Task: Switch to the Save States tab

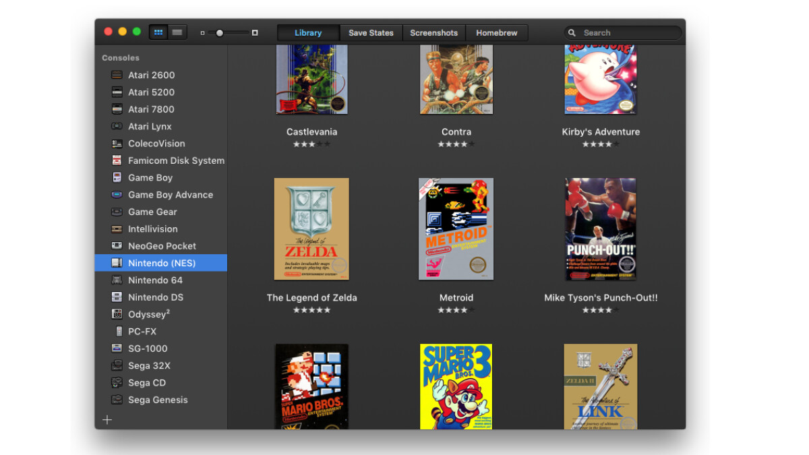Action: [x=371, y=32]
